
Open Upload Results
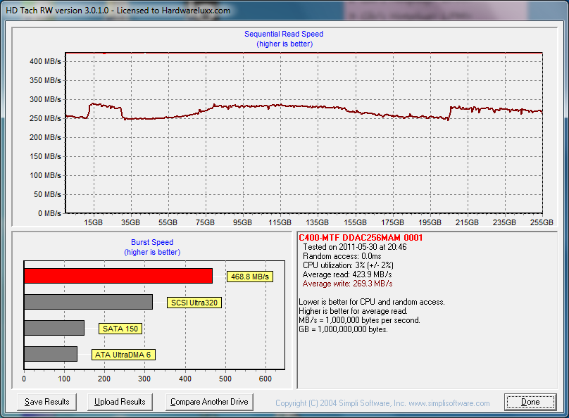point(120,402)
